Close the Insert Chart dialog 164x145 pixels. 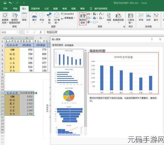coord(160,39)
